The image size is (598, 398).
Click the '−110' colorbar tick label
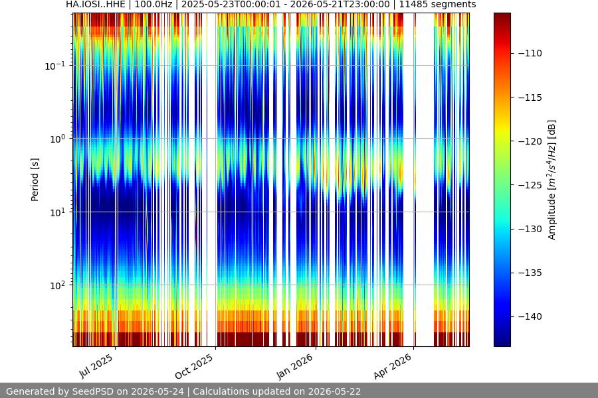pyautogui.click(x=530, y=53)
